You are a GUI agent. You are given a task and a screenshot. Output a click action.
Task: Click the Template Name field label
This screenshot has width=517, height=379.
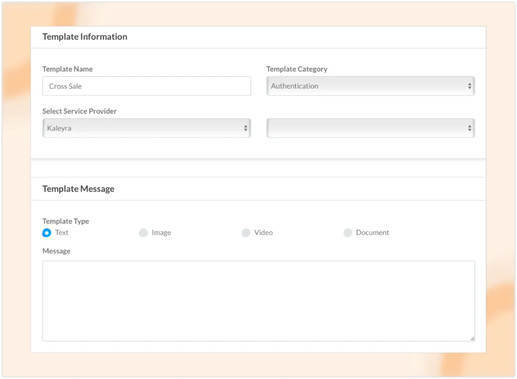68,69
